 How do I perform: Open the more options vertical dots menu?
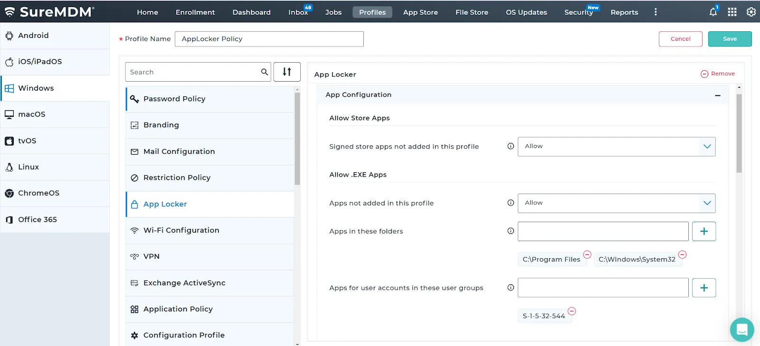[x=655, y=12]
